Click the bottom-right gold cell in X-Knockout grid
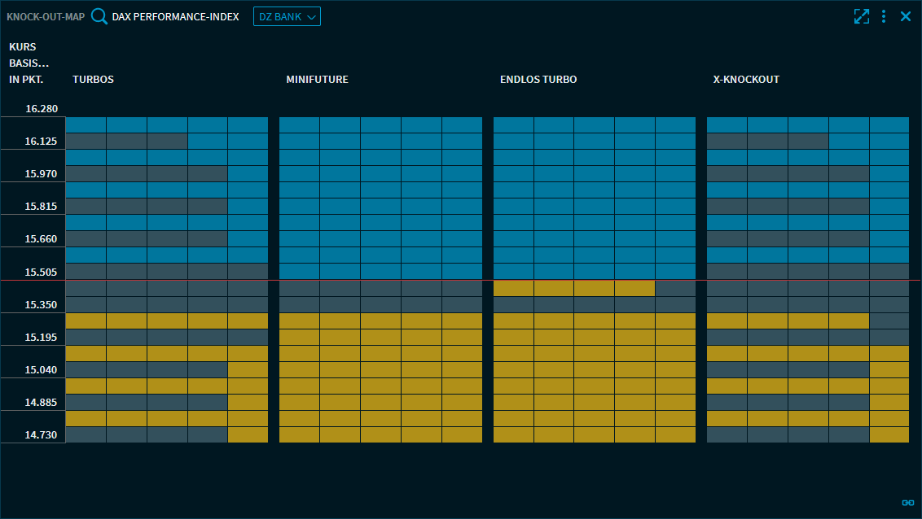The image size is (922, 519). click(889, 434)
